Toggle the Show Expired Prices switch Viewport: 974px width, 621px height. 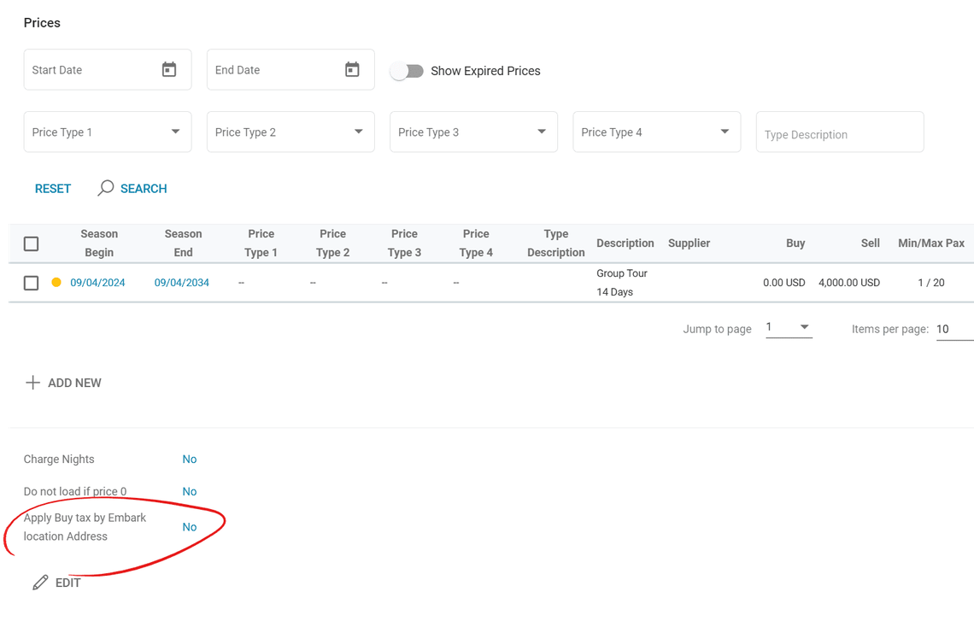tap(407, 71)
